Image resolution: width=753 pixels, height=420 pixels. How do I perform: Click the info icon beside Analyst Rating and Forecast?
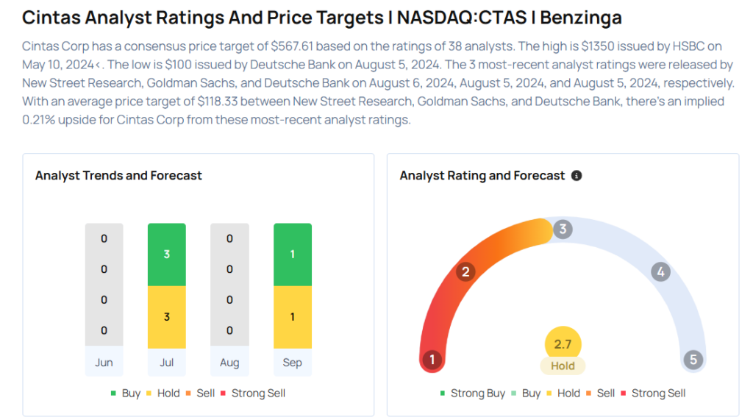pyautogui.click(x=577, y=176)
